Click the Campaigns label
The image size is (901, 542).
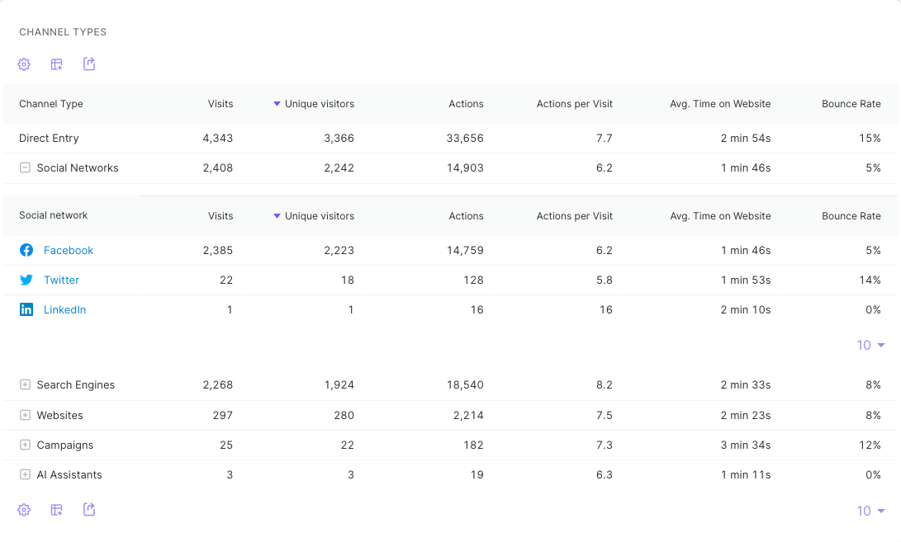click(x=65, y=445)
